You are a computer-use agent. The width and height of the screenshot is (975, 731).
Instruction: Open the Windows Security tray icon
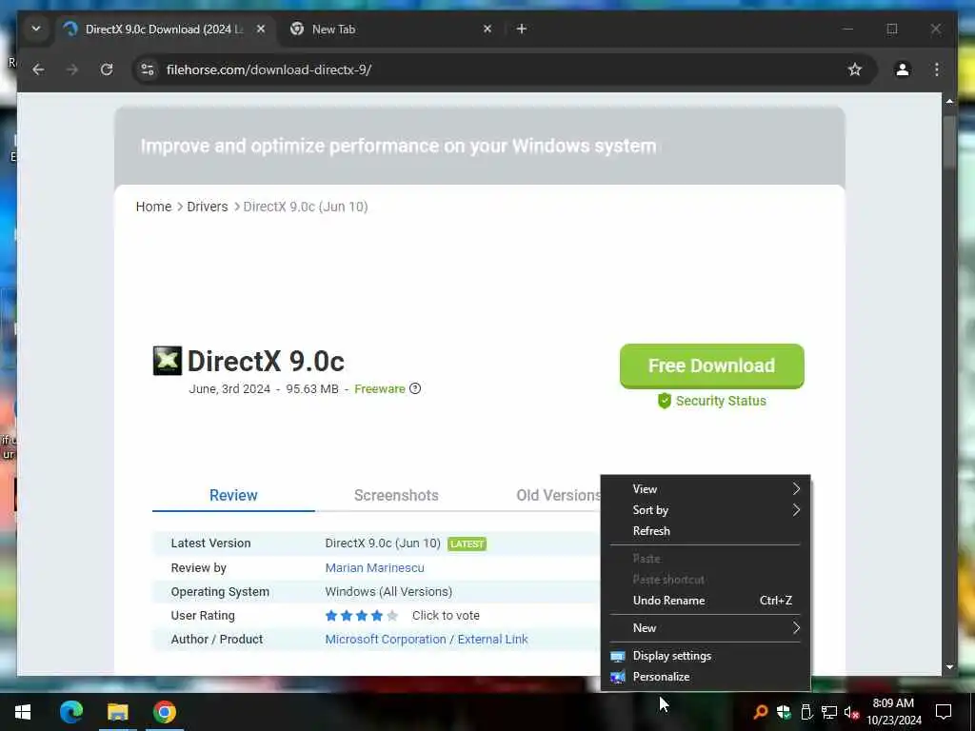(784, 712)
